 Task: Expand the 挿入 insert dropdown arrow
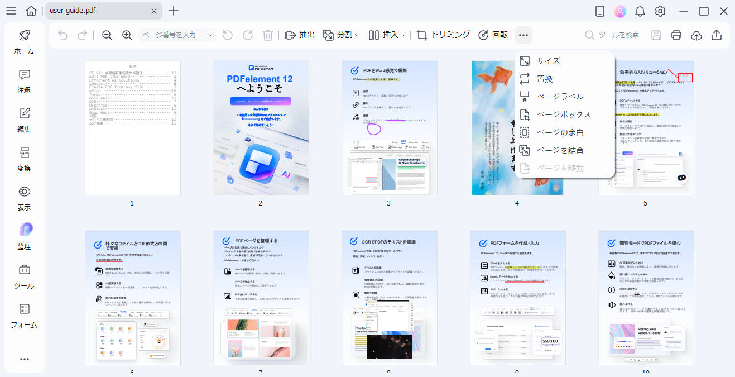(403, 35)
